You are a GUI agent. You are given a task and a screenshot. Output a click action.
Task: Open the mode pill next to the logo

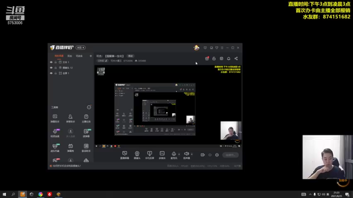pos(80,48)
